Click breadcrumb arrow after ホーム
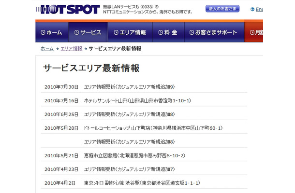The width and height of the screenshot is (295, 193). [58, 49]
